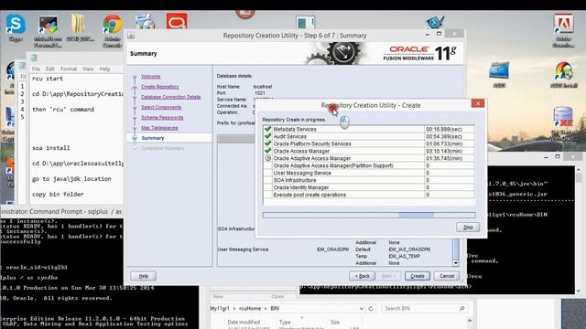This screenshot has width=586, height=329.
Task: Open the Help menu in Notepad
Action: pos(105,69)
